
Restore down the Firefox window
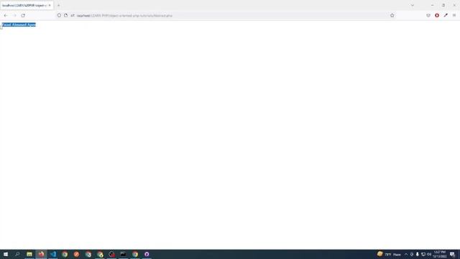click(443, 5)
